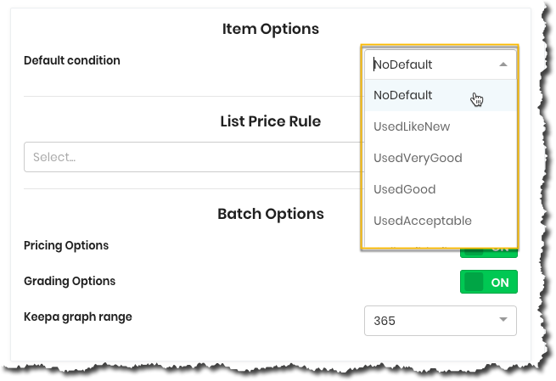Turn off the Grading Options switch
This screenshot has height=381, width=556.
tap(489, 282)
